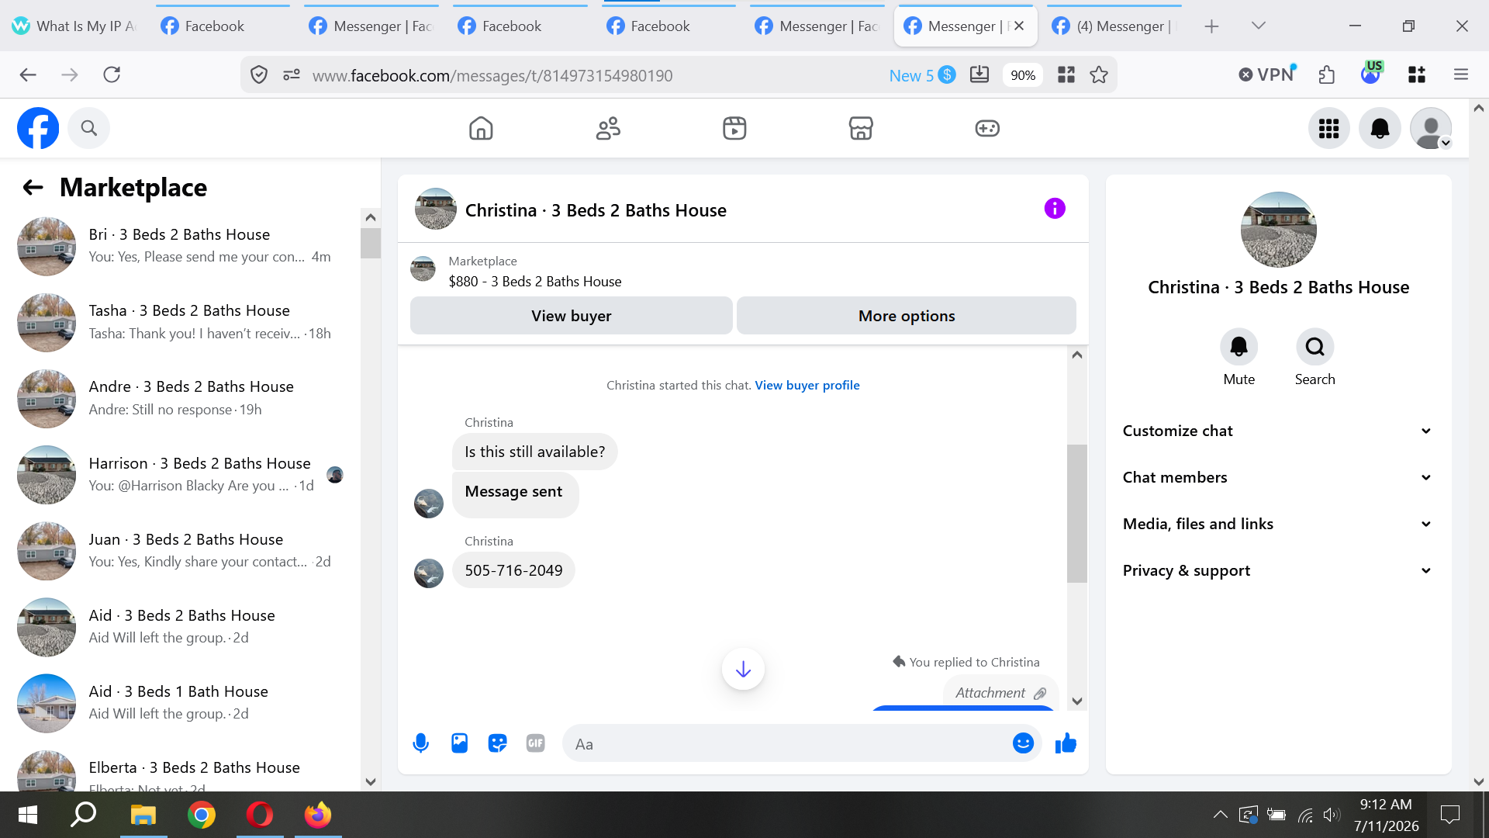Open Chrome from the taskbar
This screenshot has height=838, width=1489.
tap(201, 815)
